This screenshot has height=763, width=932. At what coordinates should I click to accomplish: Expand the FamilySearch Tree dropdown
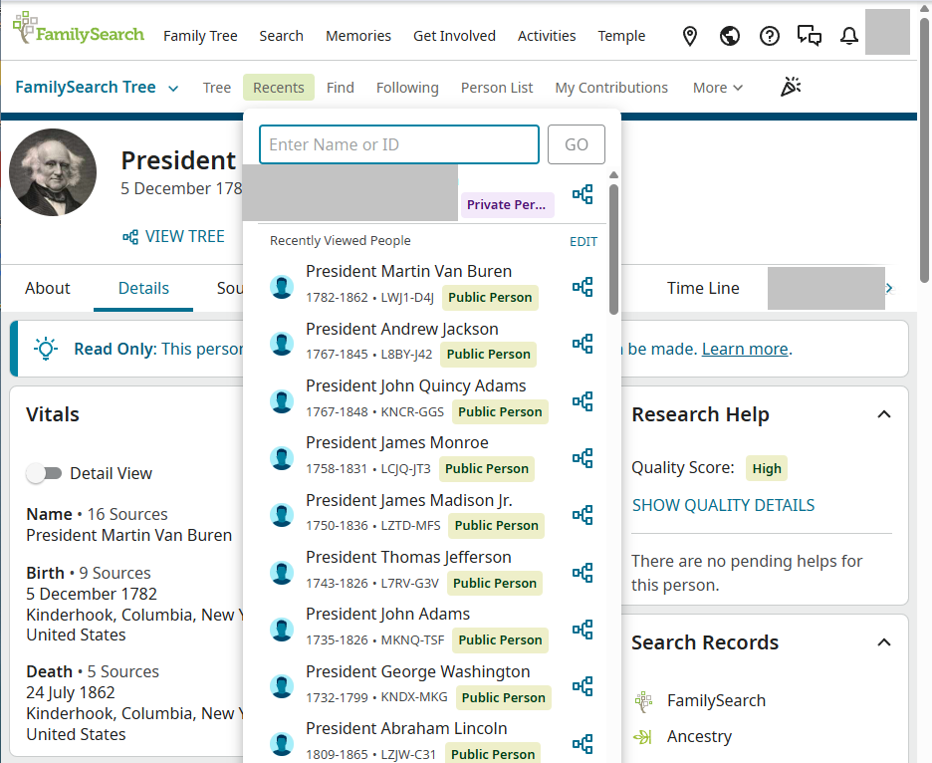[97, 88]
